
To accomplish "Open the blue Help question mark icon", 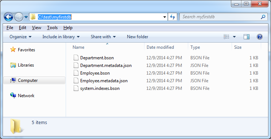I will pyautogui.click(x=260, y=37).
